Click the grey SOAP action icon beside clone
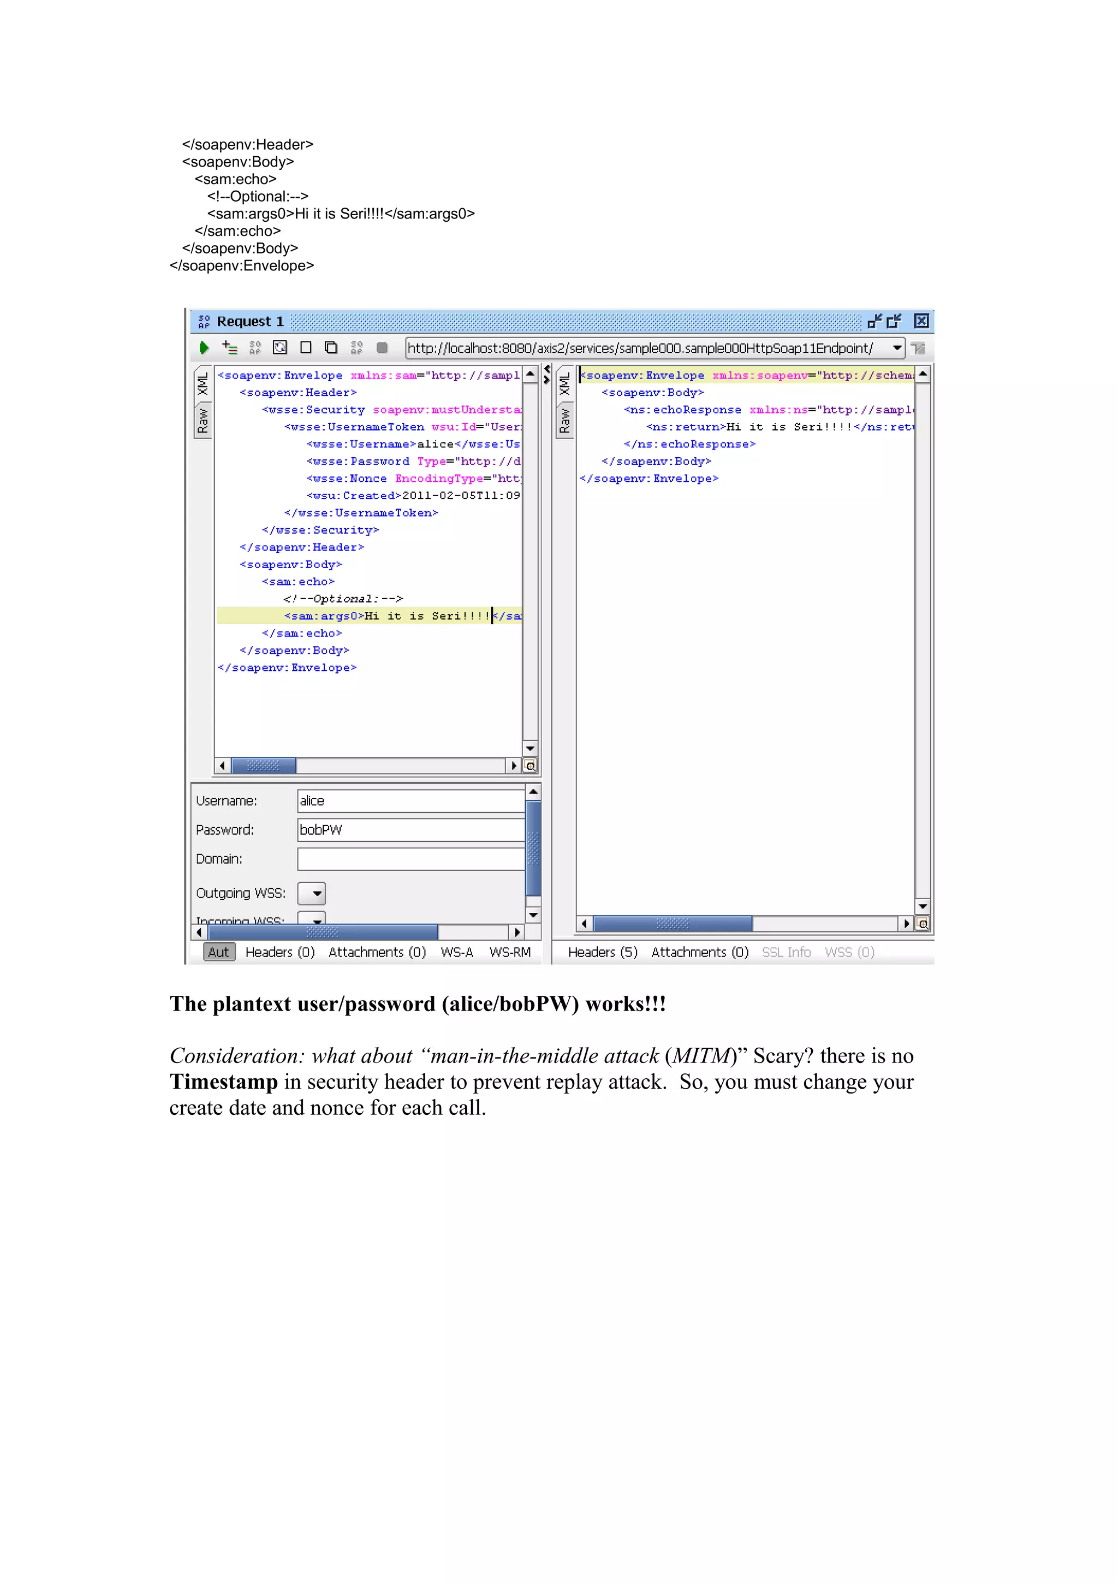The width and height of the screenshot is (1118, 1583). 356,347
